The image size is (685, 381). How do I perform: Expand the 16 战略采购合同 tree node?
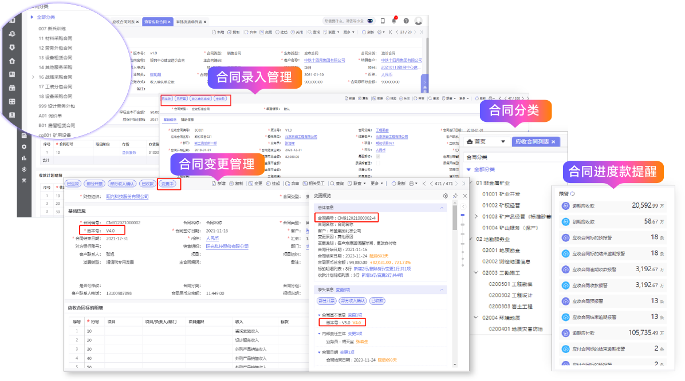[33, 77]
